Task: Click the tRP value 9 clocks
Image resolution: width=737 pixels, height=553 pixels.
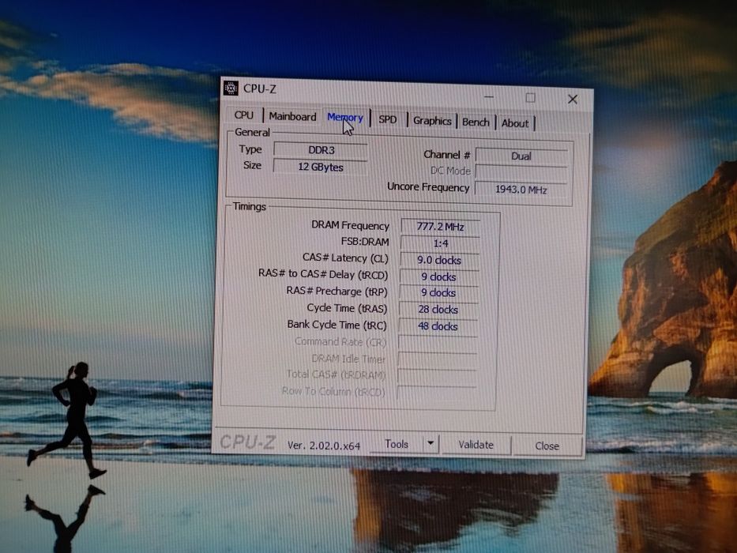Action: click(438, 293)
